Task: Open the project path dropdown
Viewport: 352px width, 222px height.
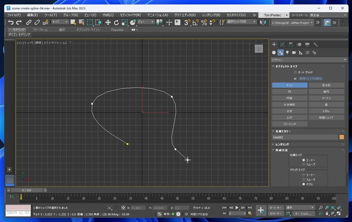Action: 292,23
